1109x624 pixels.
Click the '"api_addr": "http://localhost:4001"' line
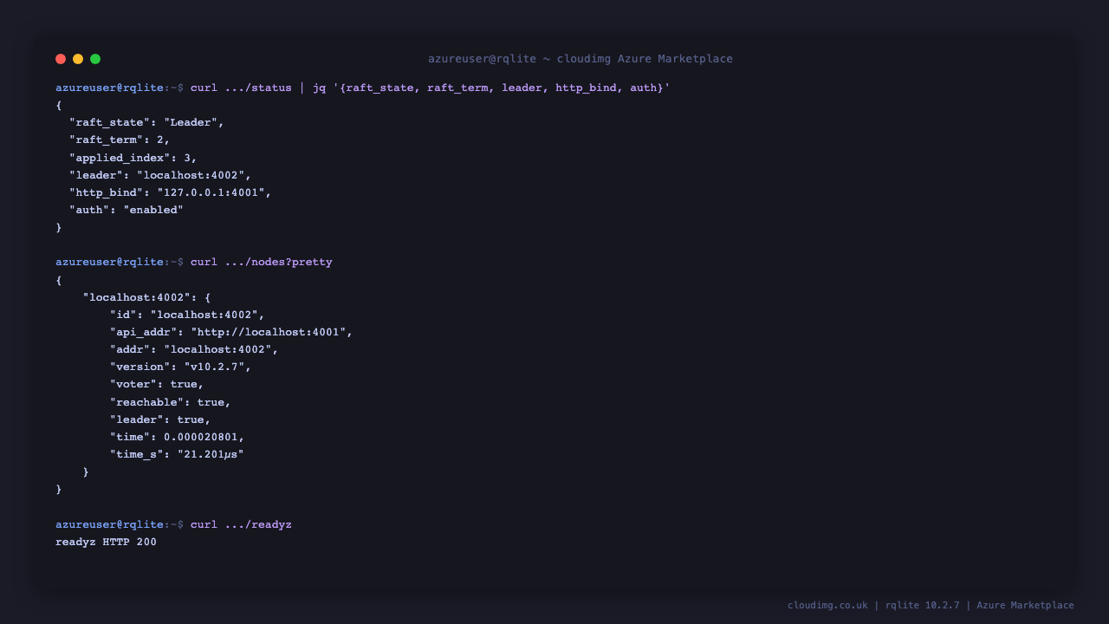coord(231,332)
